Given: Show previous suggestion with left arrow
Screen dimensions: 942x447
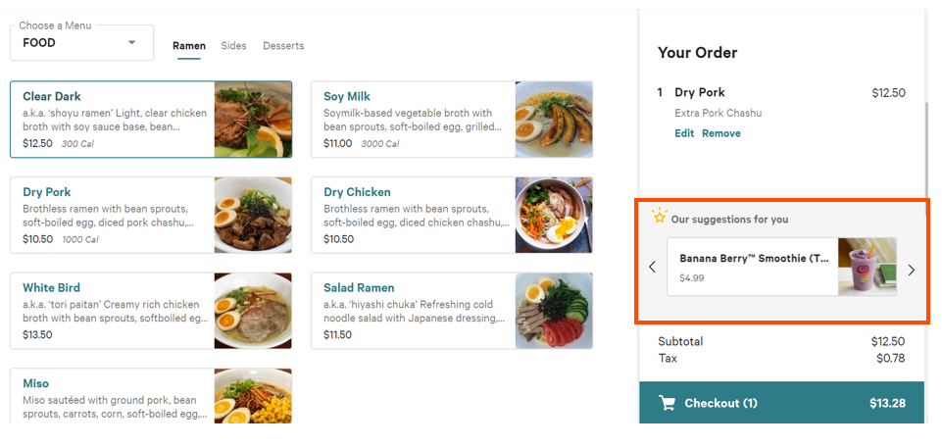Looking at the screenshot, I should [x=653, y=268].
